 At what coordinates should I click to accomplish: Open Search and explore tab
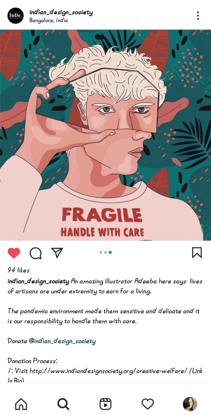tap(63, 404)
